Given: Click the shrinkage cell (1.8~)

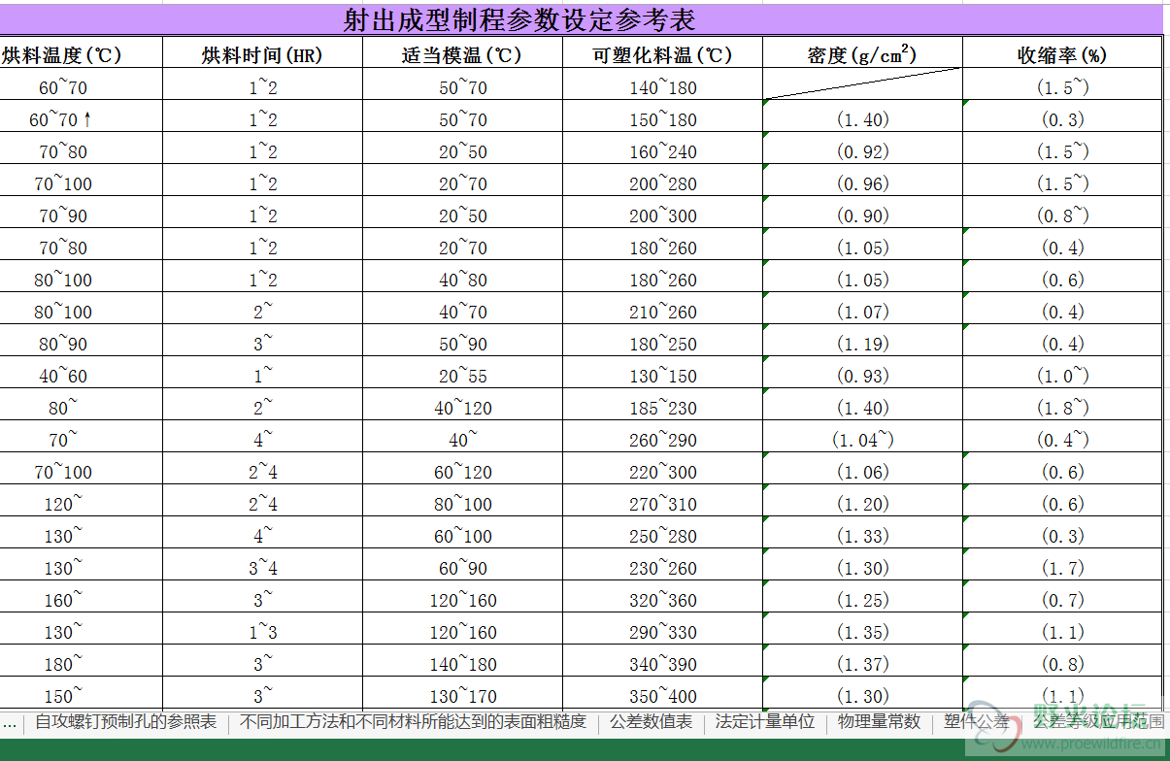Looking at the screenshot, I should click(1062, 405).
